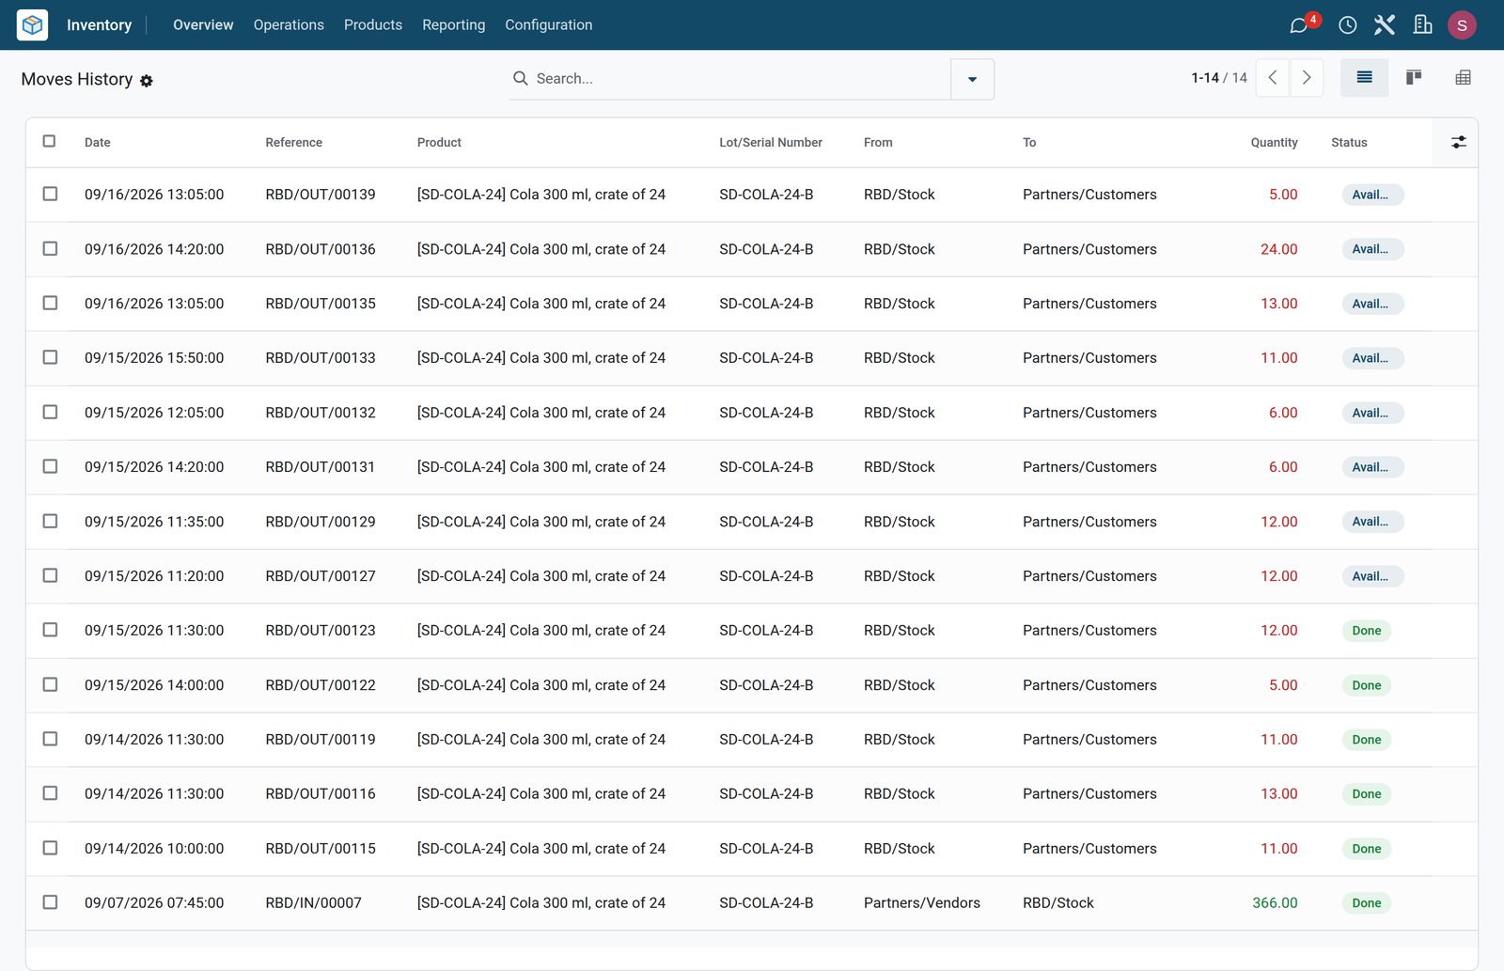Viewport: 1504px width, 971px height.
Task: Switch to list view
Action: point(1365,78)
